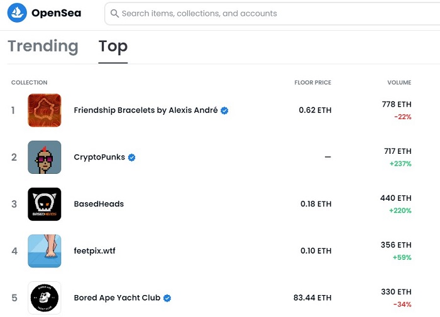Click the feetpix.wtf collection name
440x317 pixels.
(x=94, y=251)
